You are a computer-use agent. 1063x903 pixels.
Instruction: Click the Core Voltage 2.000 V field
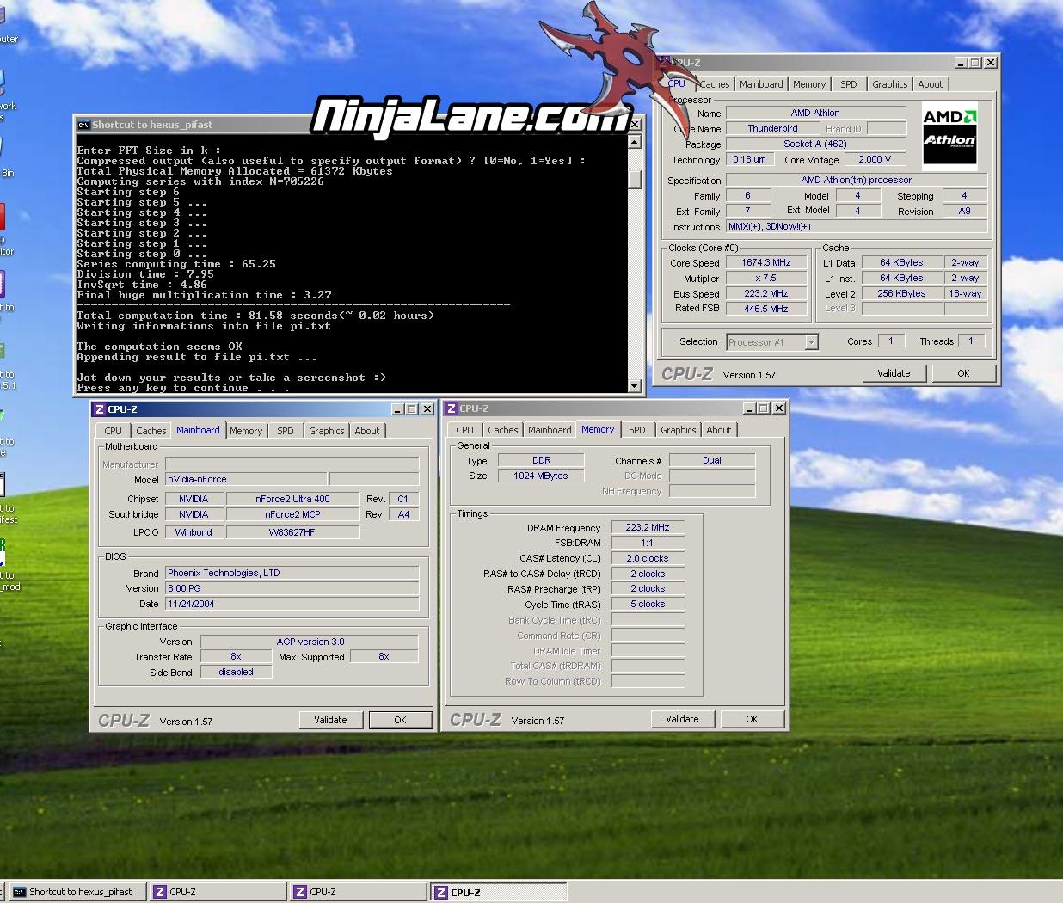pyautogui.click(x=875, y=159)
